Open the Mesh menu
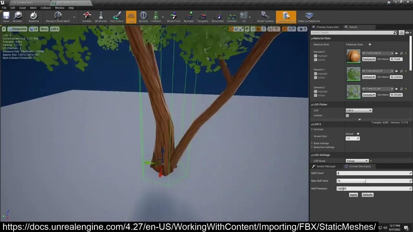 [33, 8]
